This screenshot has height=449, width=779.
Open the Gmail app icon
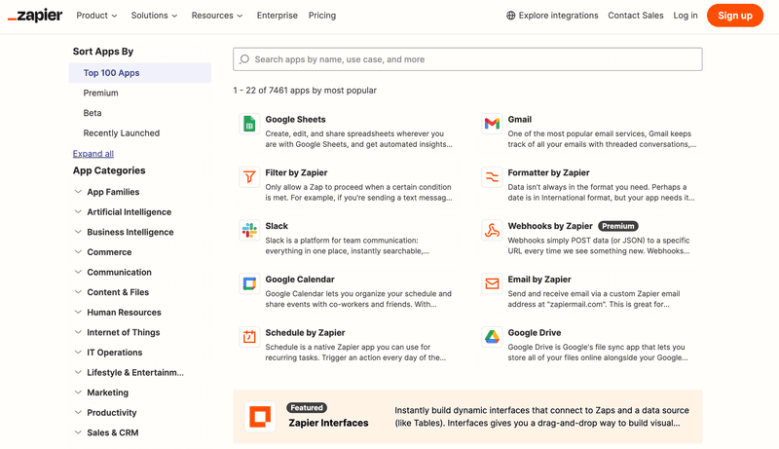[492, 124]
